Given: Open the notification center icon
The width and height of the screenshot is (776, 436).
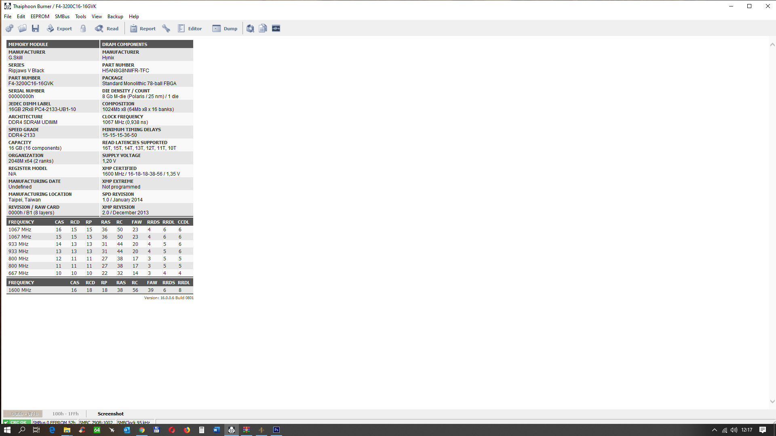Looking at the screenshot, I should (763, 430).
